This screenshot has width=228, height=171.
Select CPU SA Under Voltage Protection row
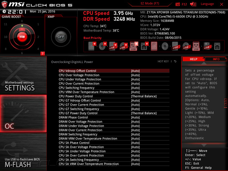[114, 151]
